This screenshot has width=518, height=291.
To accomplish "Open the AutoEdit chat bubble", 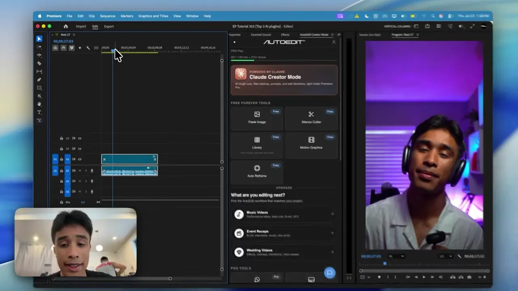I will point(329,272).
